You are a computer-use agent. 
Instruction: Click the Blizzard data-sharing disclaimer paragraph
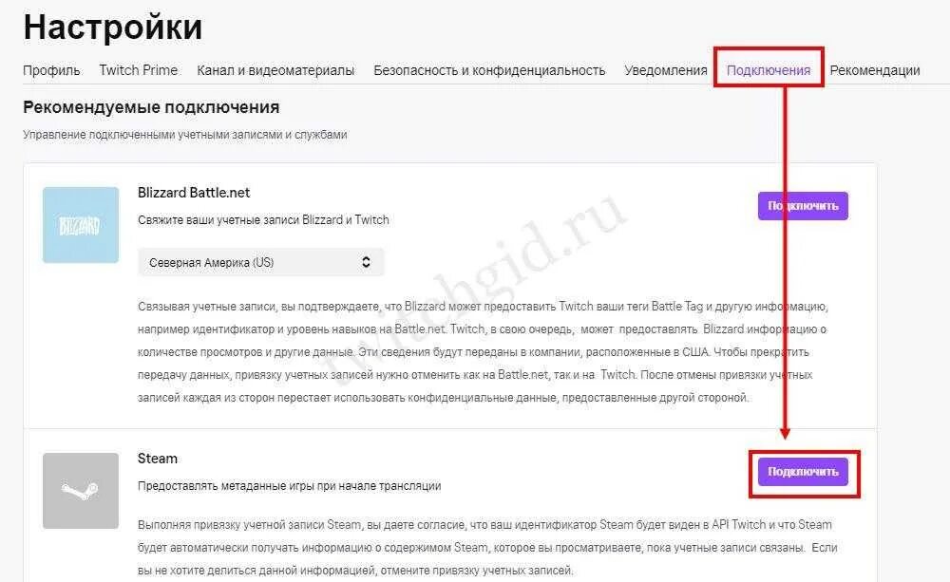click(483, 352)
